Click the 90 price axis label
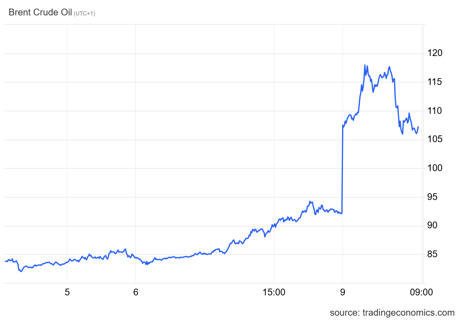This screenshot has height=320, width=461. (x=432, y=225)
